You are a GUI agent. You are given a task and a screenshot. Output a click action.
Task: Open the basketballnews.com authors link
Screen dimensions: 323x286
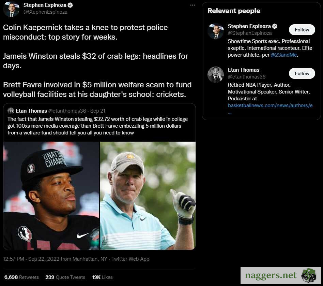click(x=270, y=105)
